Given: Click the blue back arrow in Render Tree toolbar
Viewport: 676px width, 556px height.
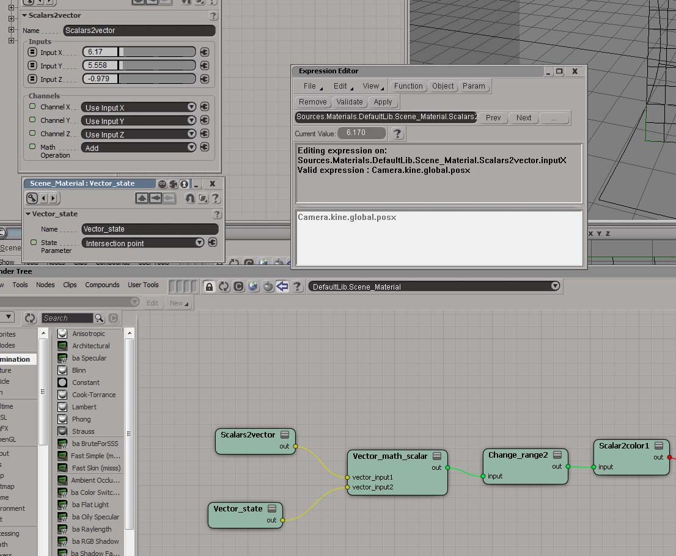Looking at the screenshot, I should 282,287.
